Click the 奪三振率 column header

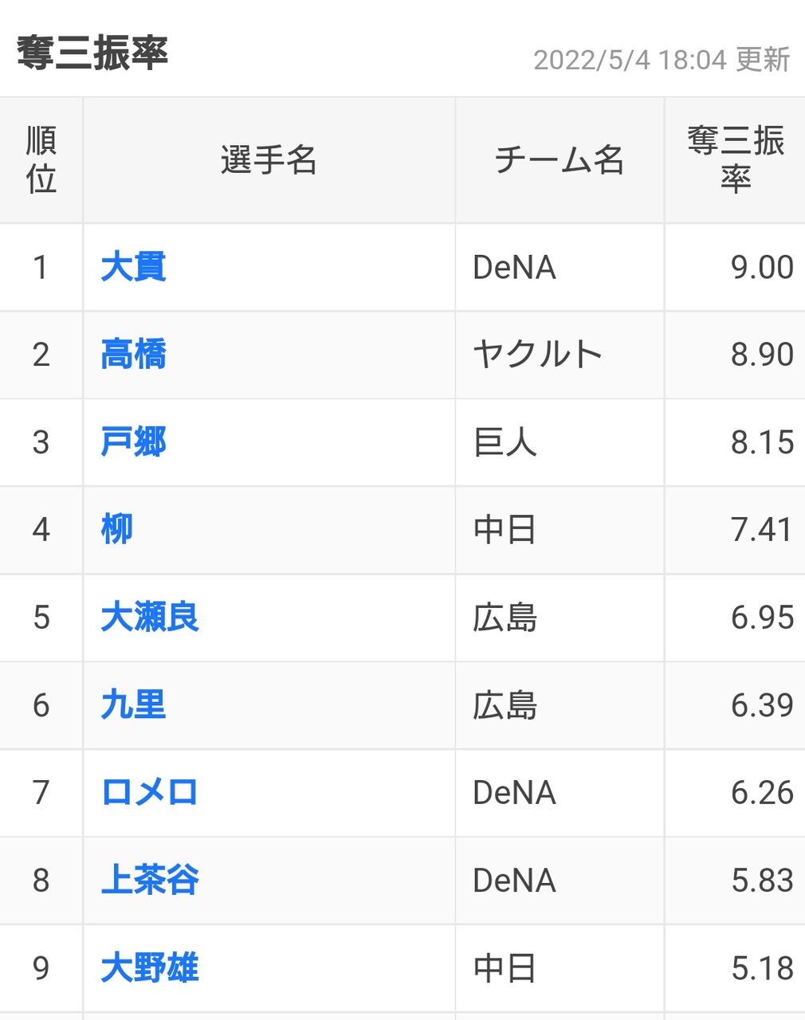point(735,160)
